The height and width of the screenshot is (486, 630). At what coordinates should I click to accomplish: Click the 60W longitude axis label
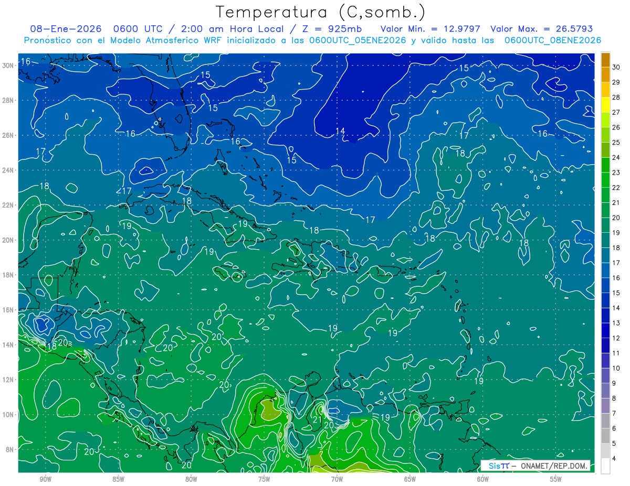click(x=483, y=479)
